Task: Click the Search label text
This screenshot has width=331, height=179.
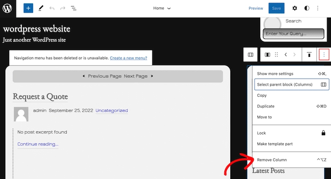Action: click(294, 21)
